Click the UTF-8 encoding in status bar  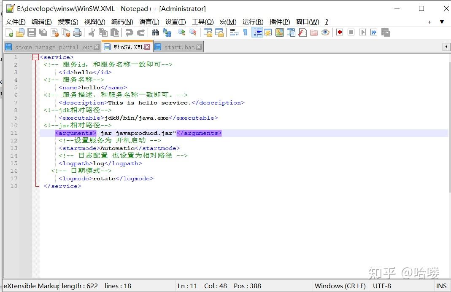point(382,286)
